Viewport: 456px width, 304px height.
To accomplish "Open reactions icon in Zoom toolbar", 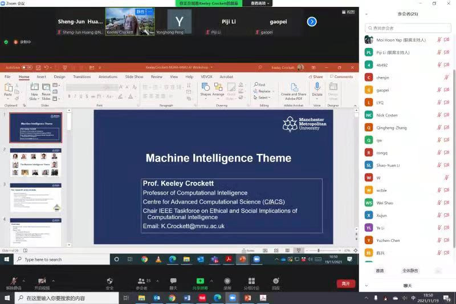I will (x=276, y=281).
